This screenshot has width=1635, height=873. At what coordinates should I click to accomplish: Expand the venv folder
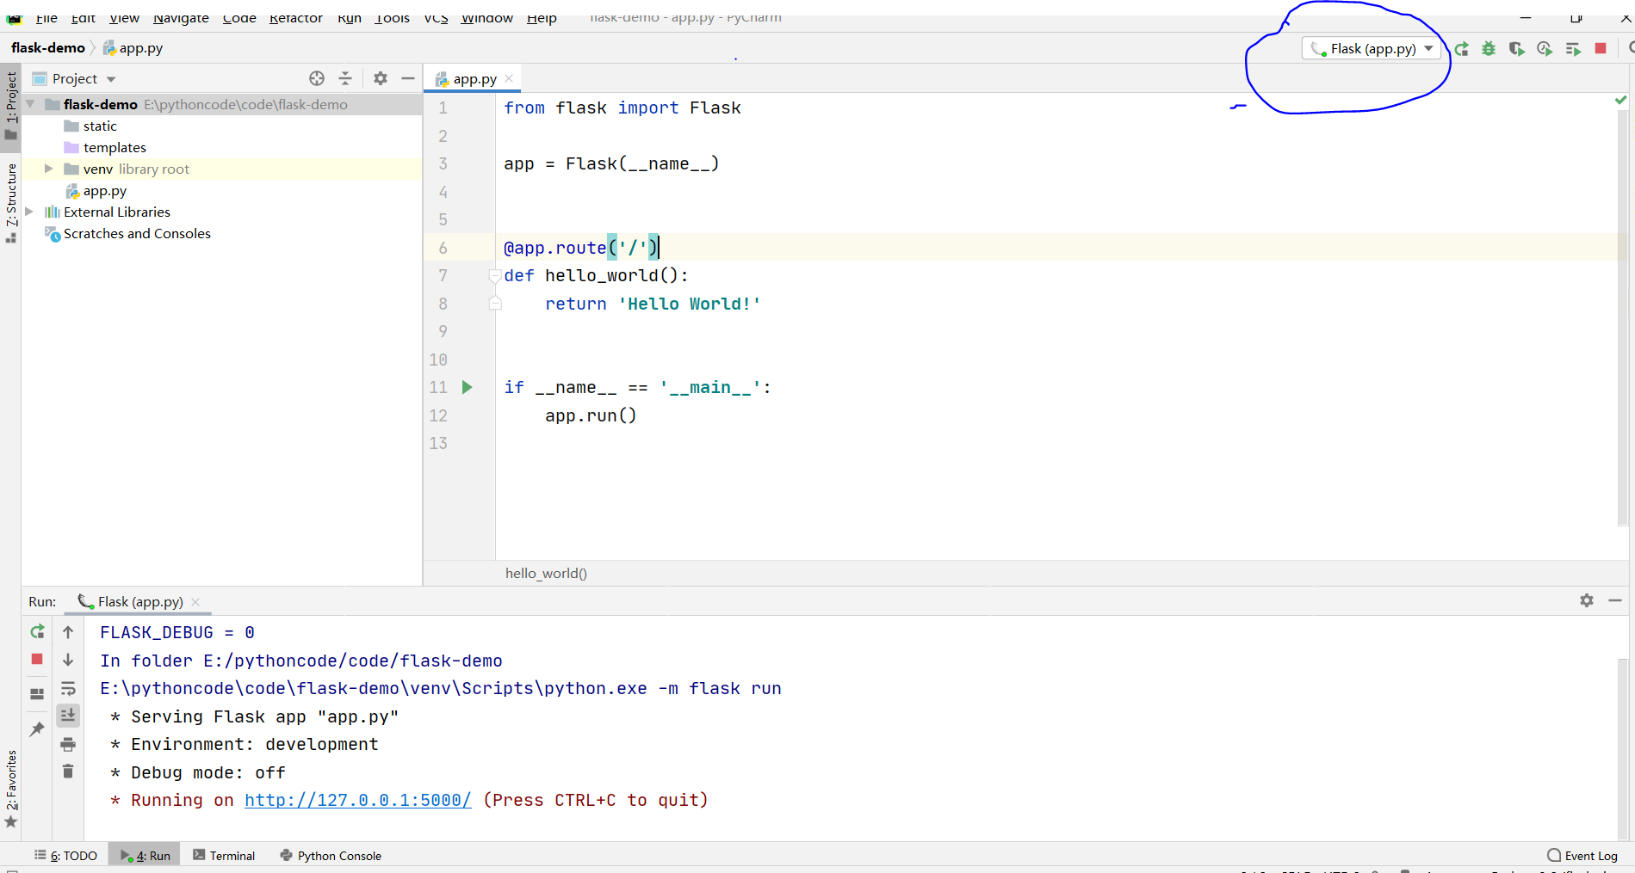coord(49,169)
